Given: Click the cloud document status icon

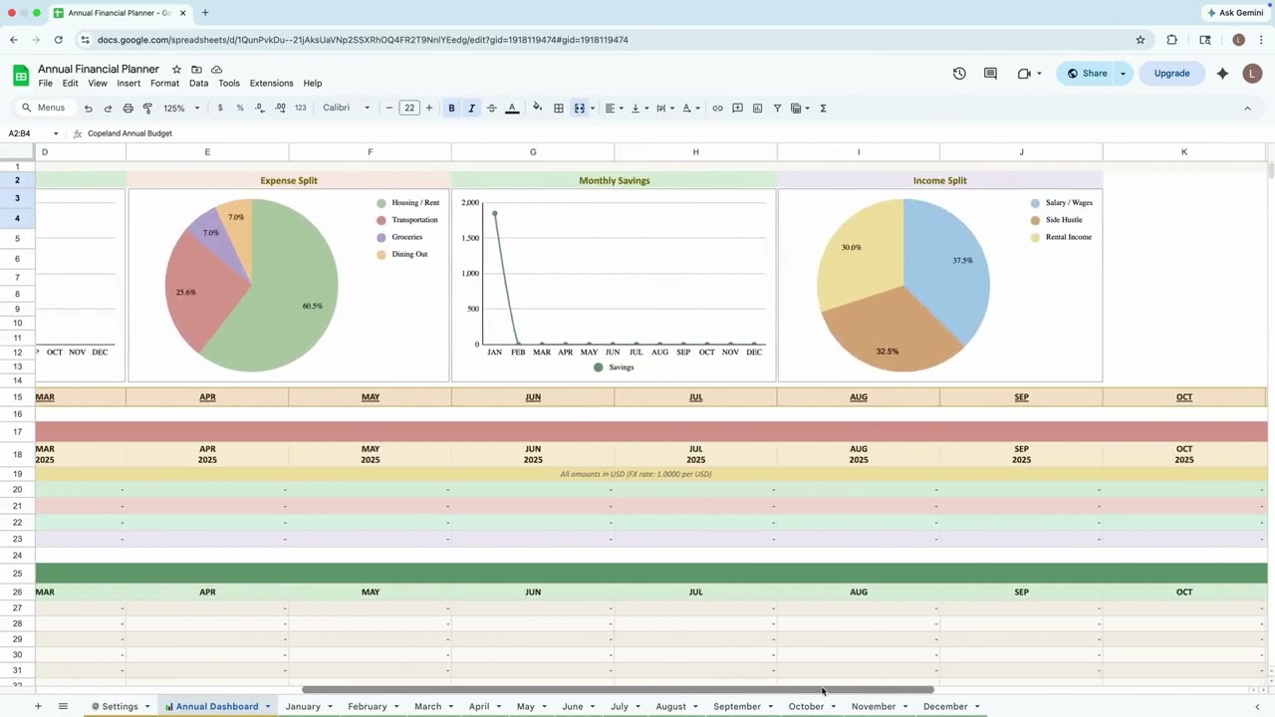Looking at the screenshot, I should click(x=216, y=70).
